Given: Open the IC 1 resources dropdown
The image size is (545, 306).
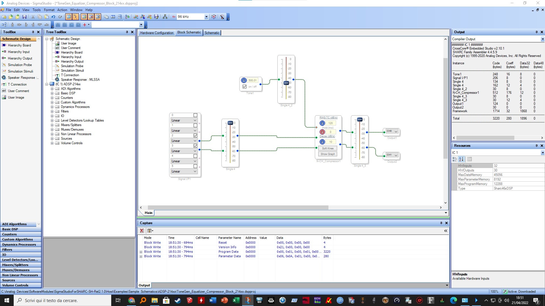Looking at the screenshot, I should pyautogui.click(x=542, y=153).
